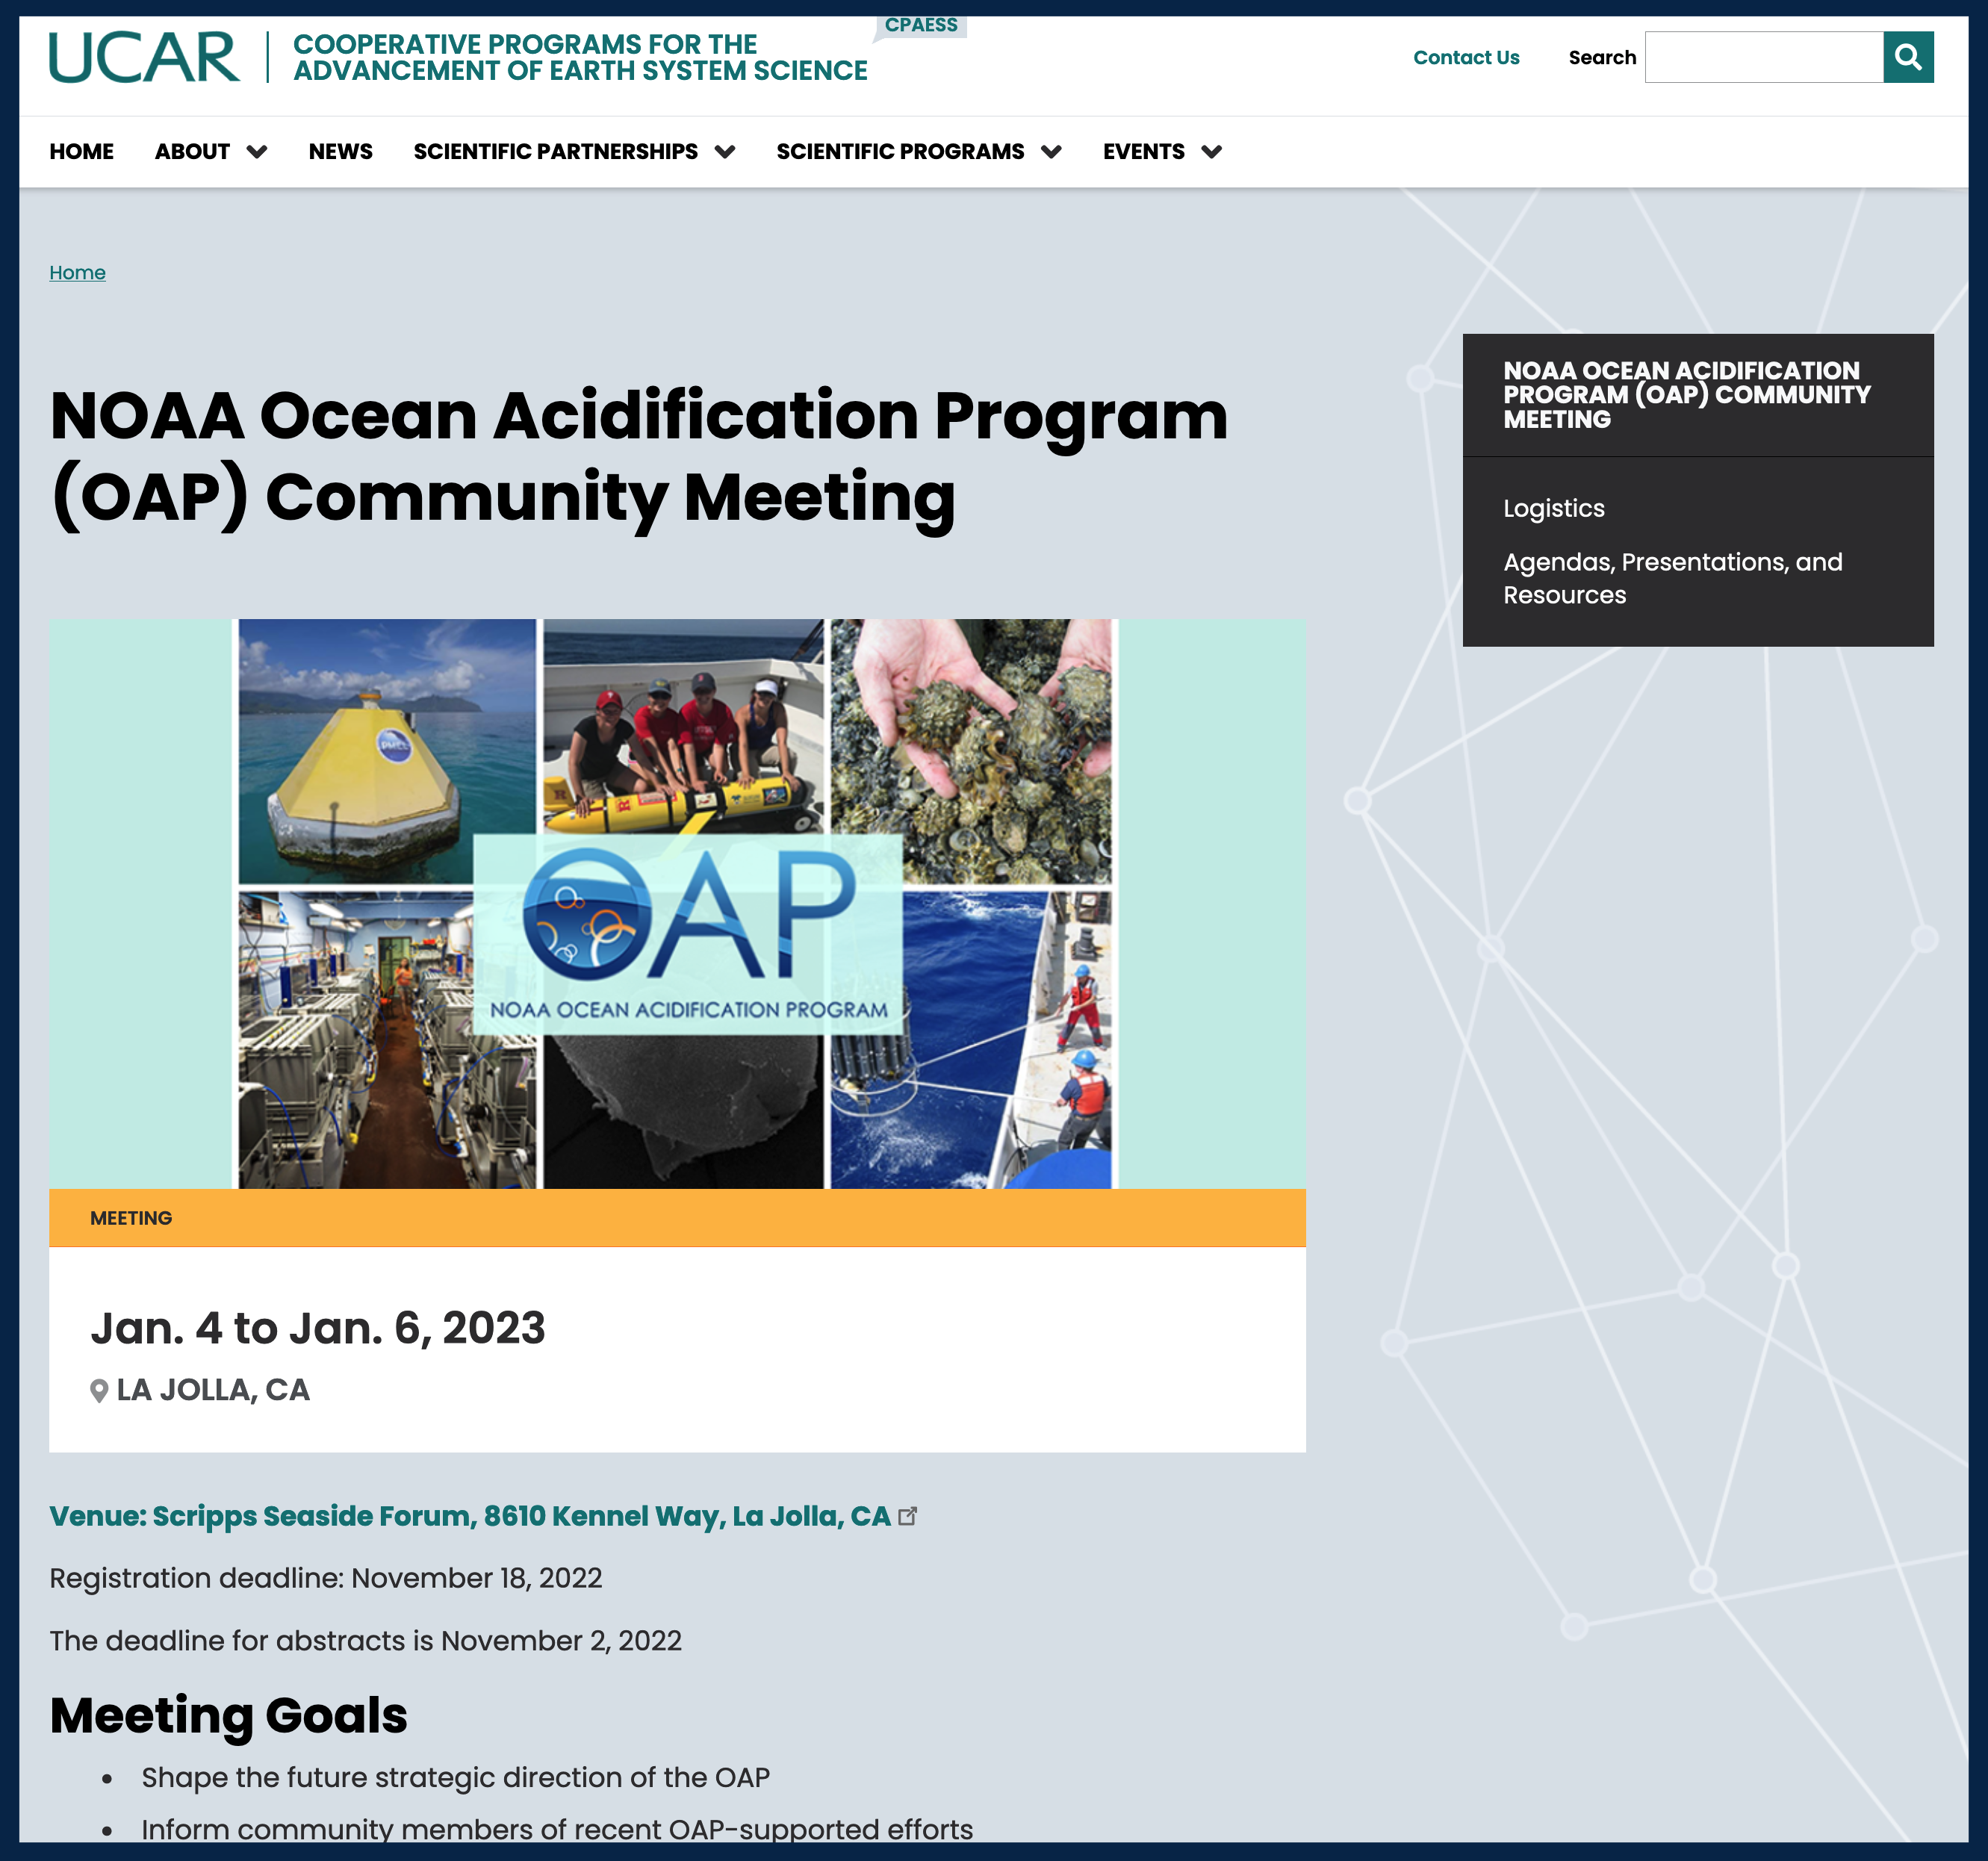Click the location pin beside La Jolla
Viewport: 1988px width, 1861px height.
[x=99, y=1391]
